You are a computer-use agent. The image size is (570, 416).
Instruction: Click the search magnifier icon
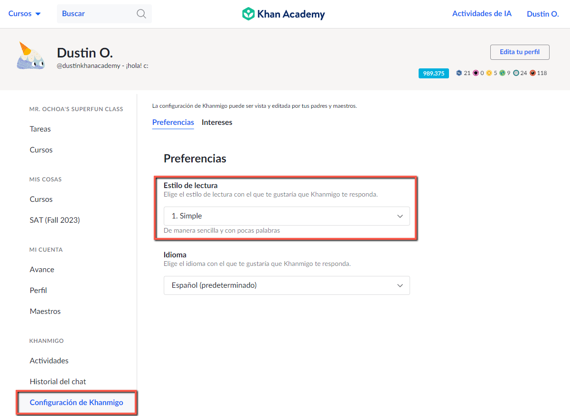(x=141, y=14)
